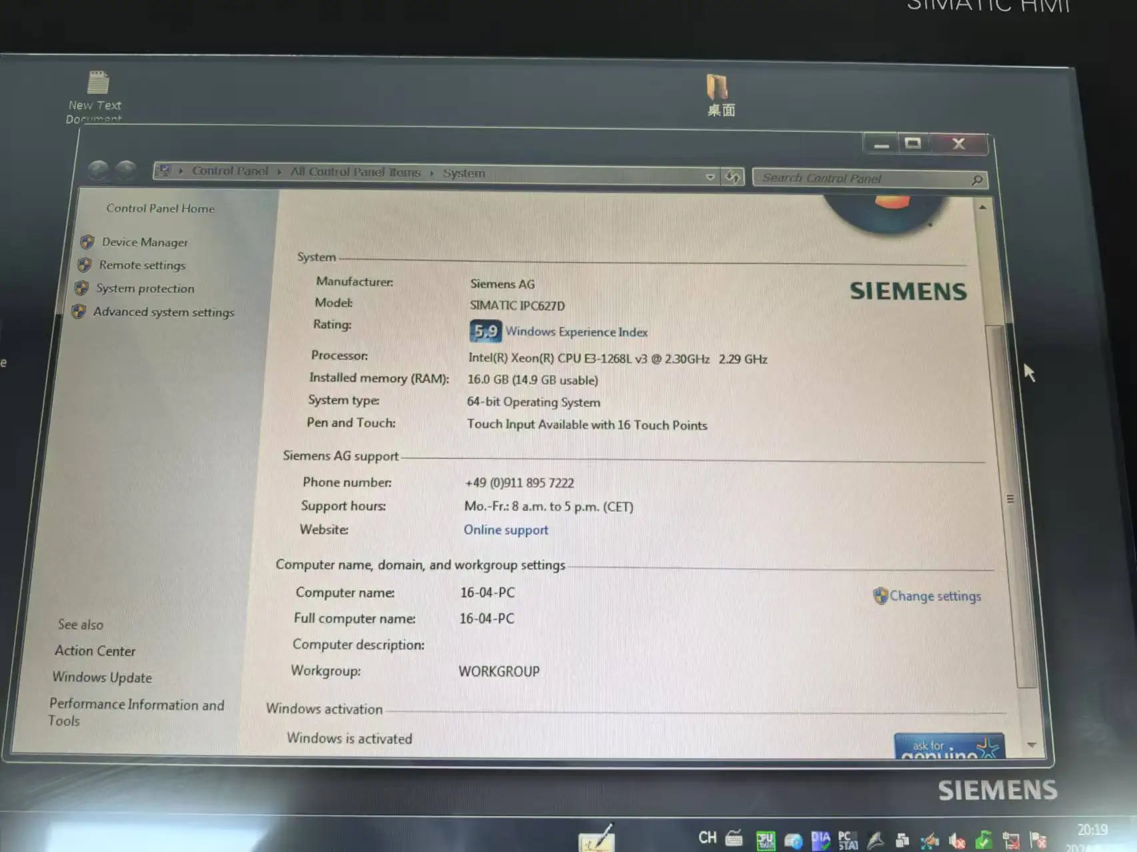Click Windows is activated text
Viewport: 1137px width, 852px height.
[349, 738]
